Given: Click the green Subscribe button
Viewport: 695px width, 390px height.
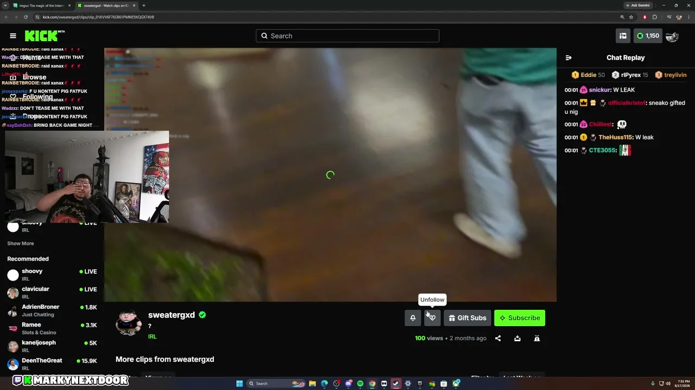Looking at the screenshot, I should pos(520,318).
